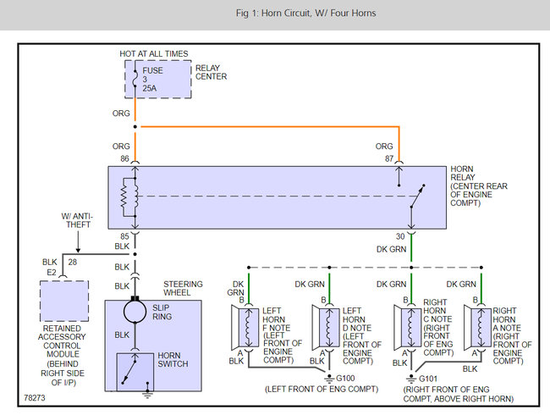Select the 'HORN SWITCH' label
The width and height of the screenshot is (550, 415).
(x=173, y=360)
